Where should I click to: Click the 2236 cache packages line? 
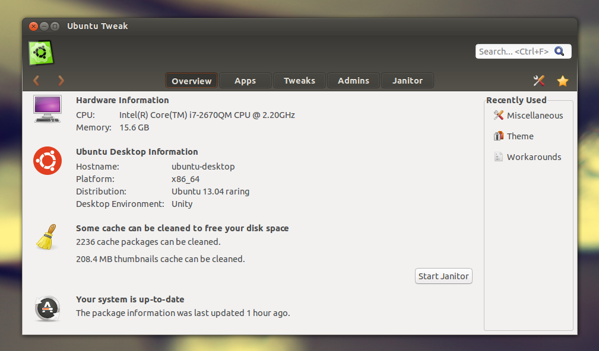[148, 242]
